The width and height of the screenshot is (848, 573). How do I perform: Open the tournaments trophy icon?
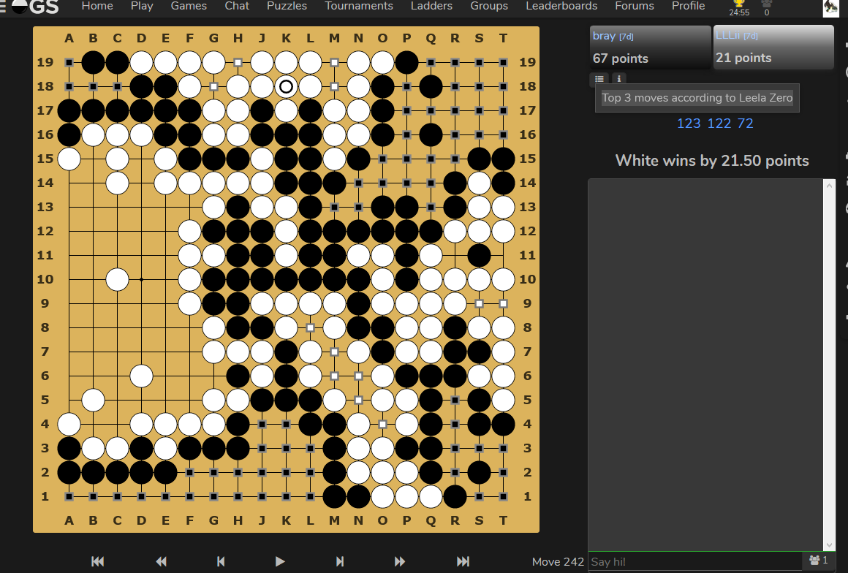coord(739,4)
